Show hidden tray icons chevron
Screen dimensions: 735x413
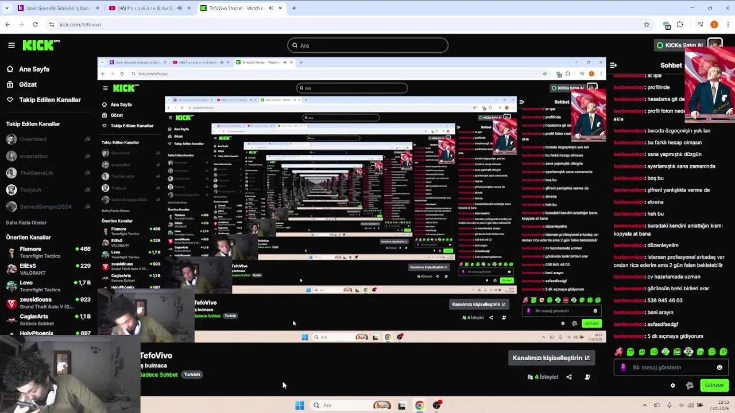[x=644, y=406]
